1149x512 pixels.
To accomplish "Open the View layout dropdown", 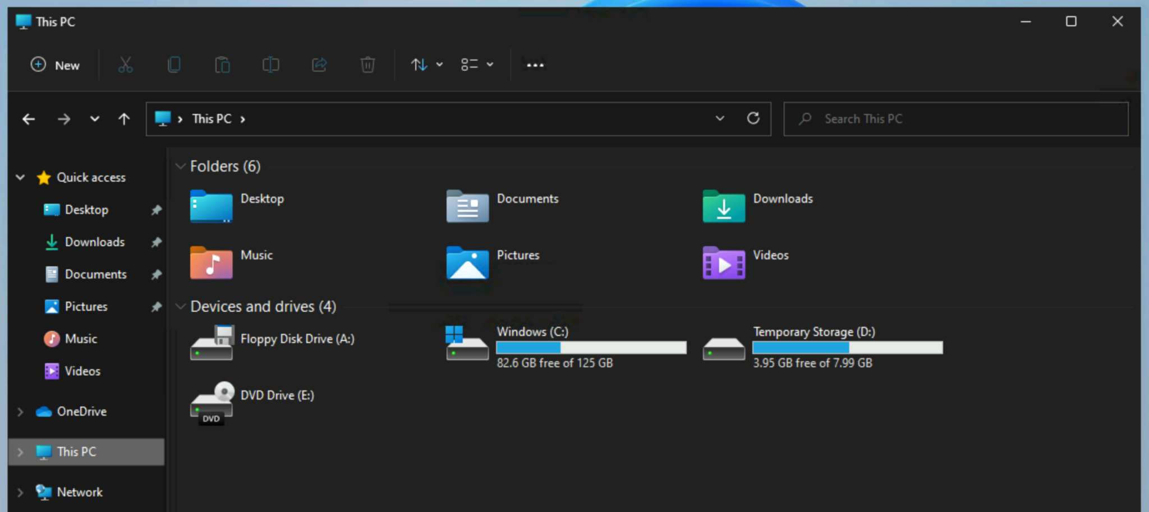I will [476, 64].
